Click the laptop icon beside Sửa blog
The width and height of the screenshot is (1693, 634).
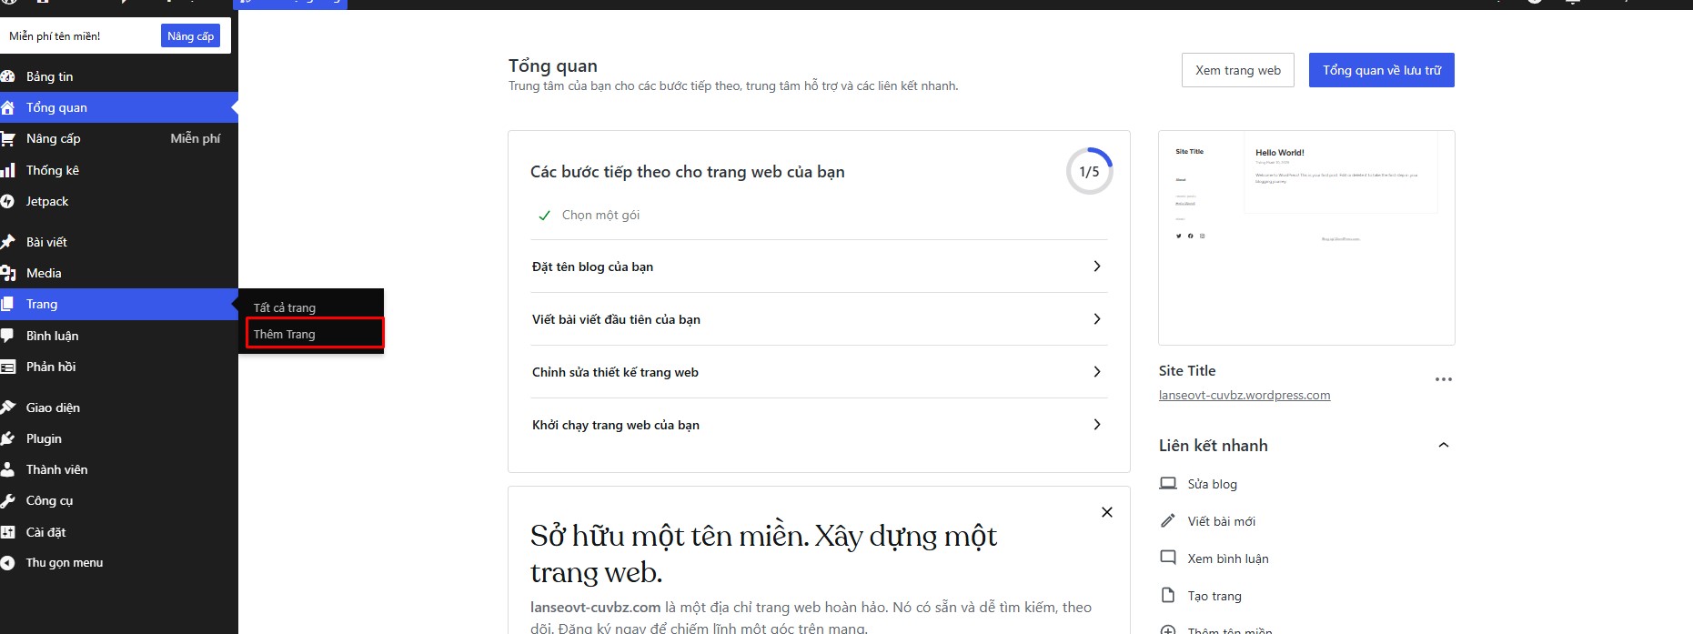pyautogui.click(x=1168, y=484)
